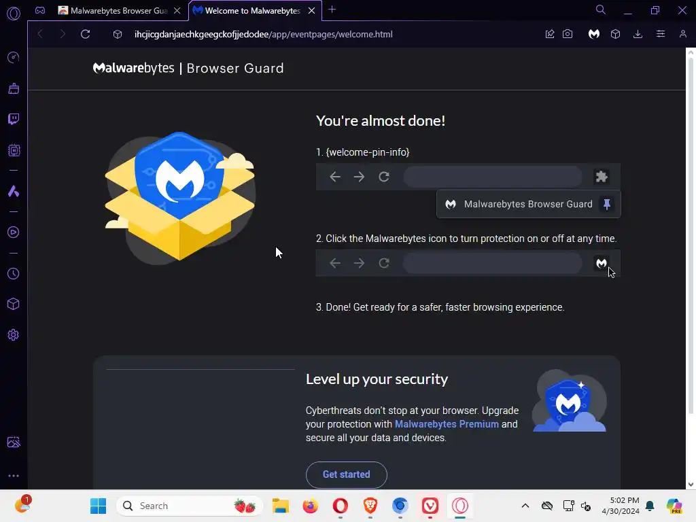
Task: Open the downloads icon
Action: [638, 34]
